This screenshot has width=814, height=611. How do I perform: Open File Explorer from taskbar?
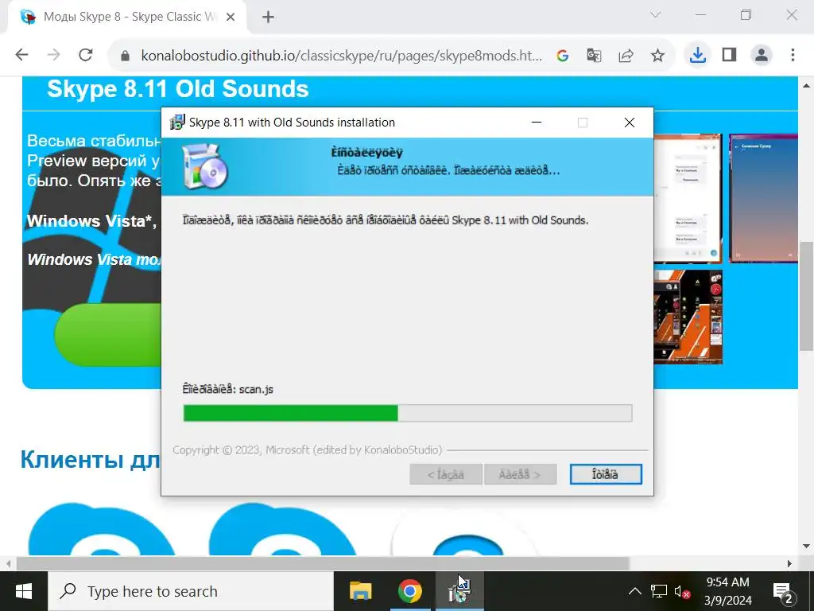coord(360,591)
